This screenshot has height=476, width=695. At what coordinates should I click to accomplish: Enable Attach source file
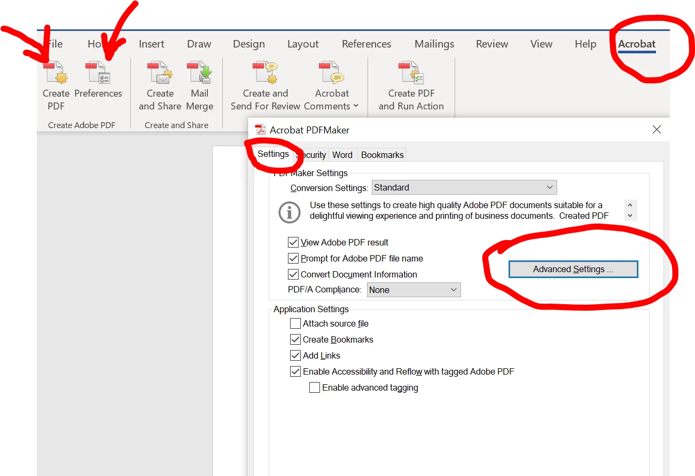[295, 323]
